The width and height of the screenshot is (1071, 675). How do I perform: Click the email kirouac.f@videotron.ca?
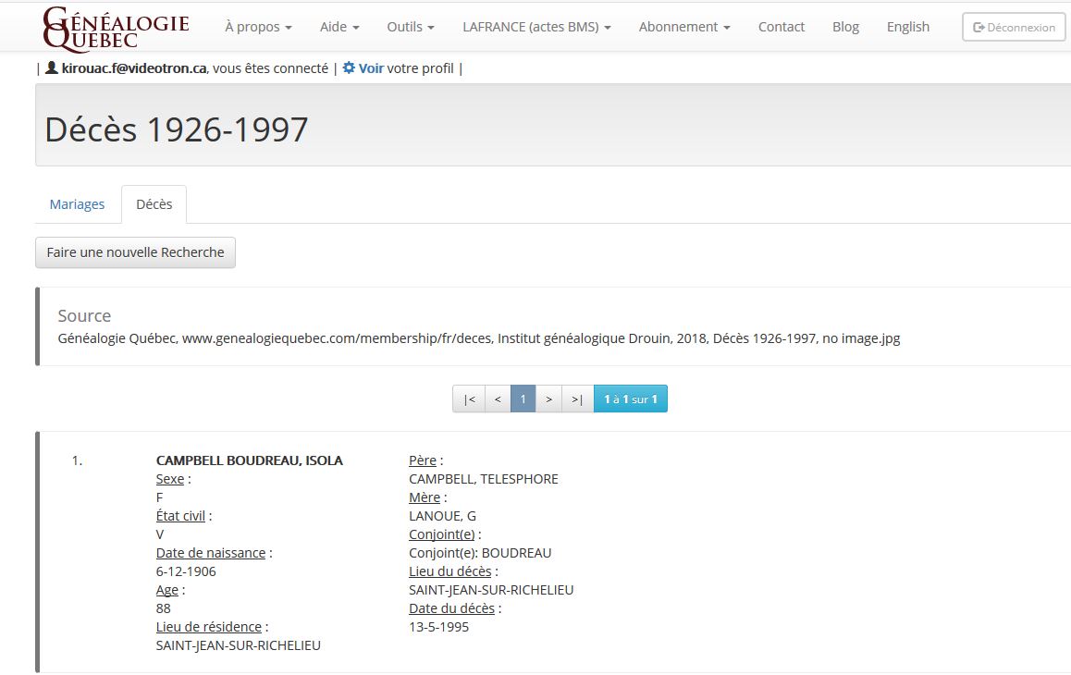coord(134,68)
